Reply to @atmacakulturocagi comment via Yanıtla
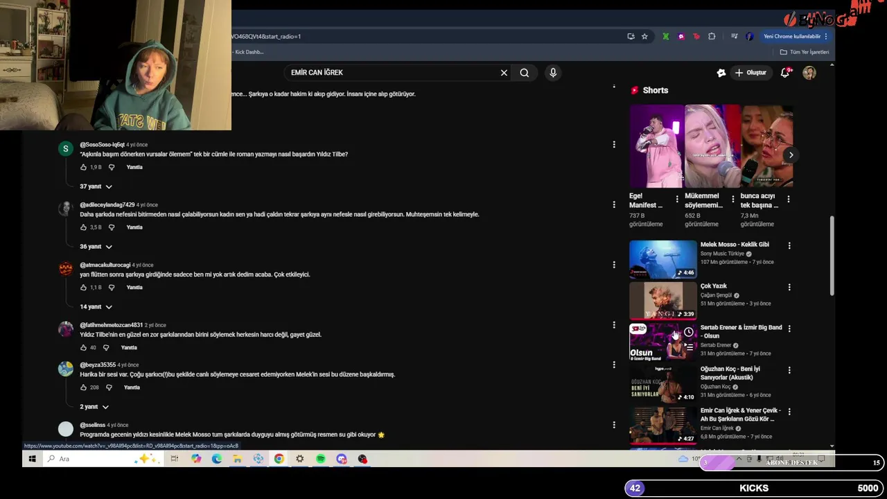The width and height of the screenshot is (887, 499). click(x=134, y=288)
